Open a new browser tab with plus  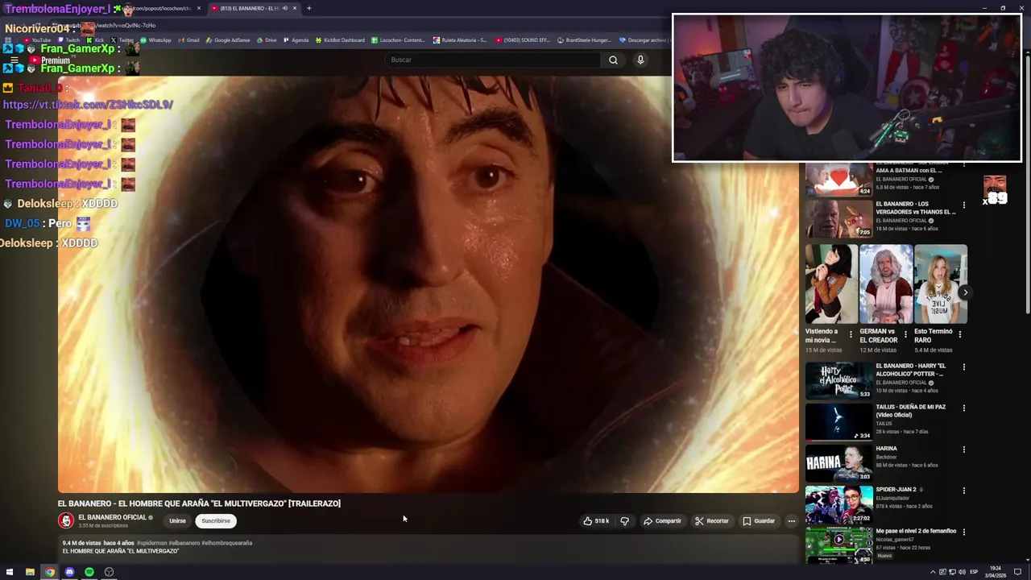pos(308,8)
